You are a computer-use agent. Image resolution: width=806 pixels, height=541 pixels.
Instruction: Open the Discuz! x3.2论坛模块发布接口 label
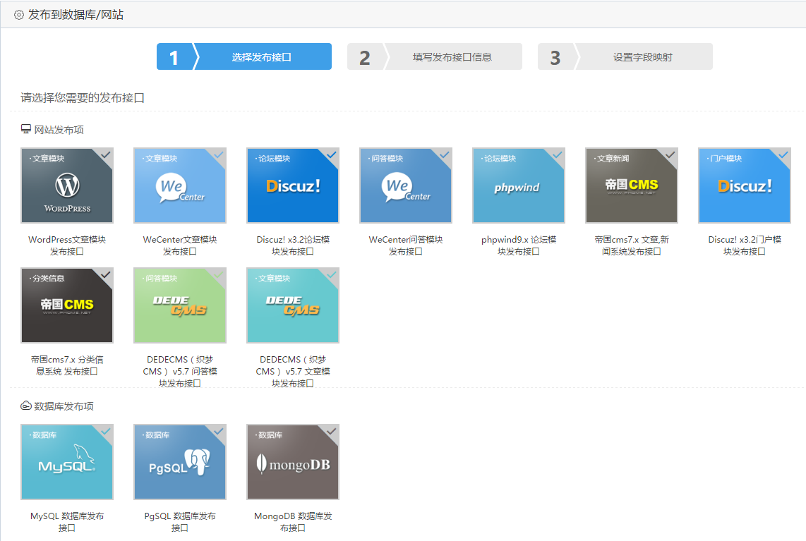coord(293,245)
